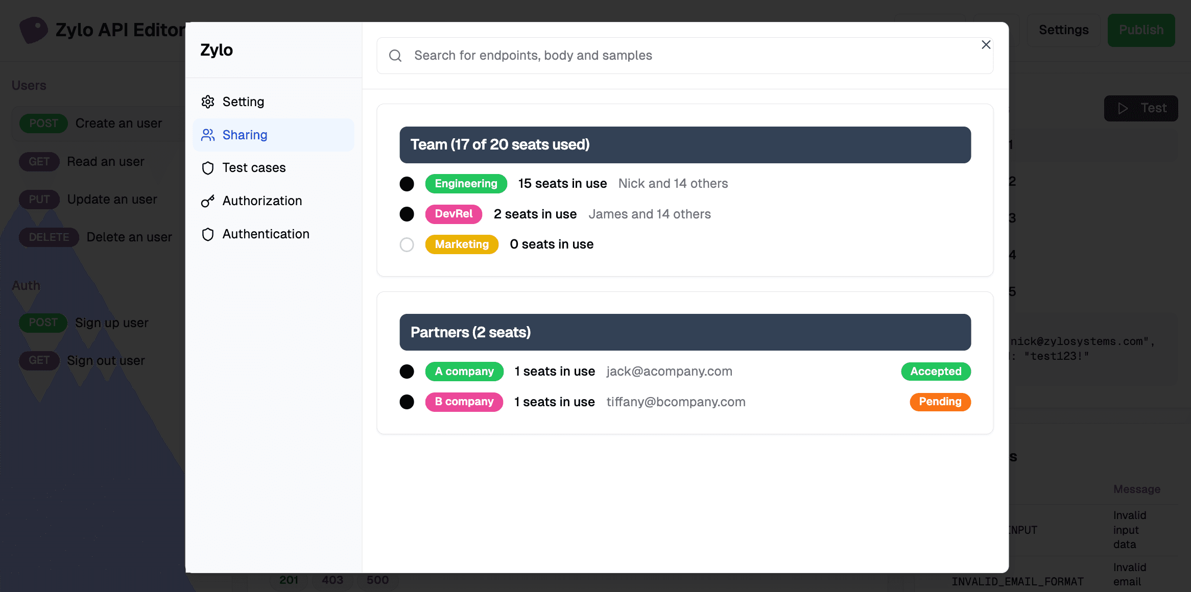Select the Sharing people icon
This screenshot has height=592, width=1191.
tap(208, 135)
